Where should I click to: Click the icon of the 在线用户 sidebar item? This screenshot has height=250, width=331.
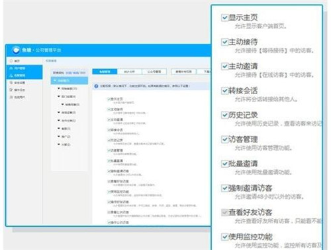coord(11,97)
